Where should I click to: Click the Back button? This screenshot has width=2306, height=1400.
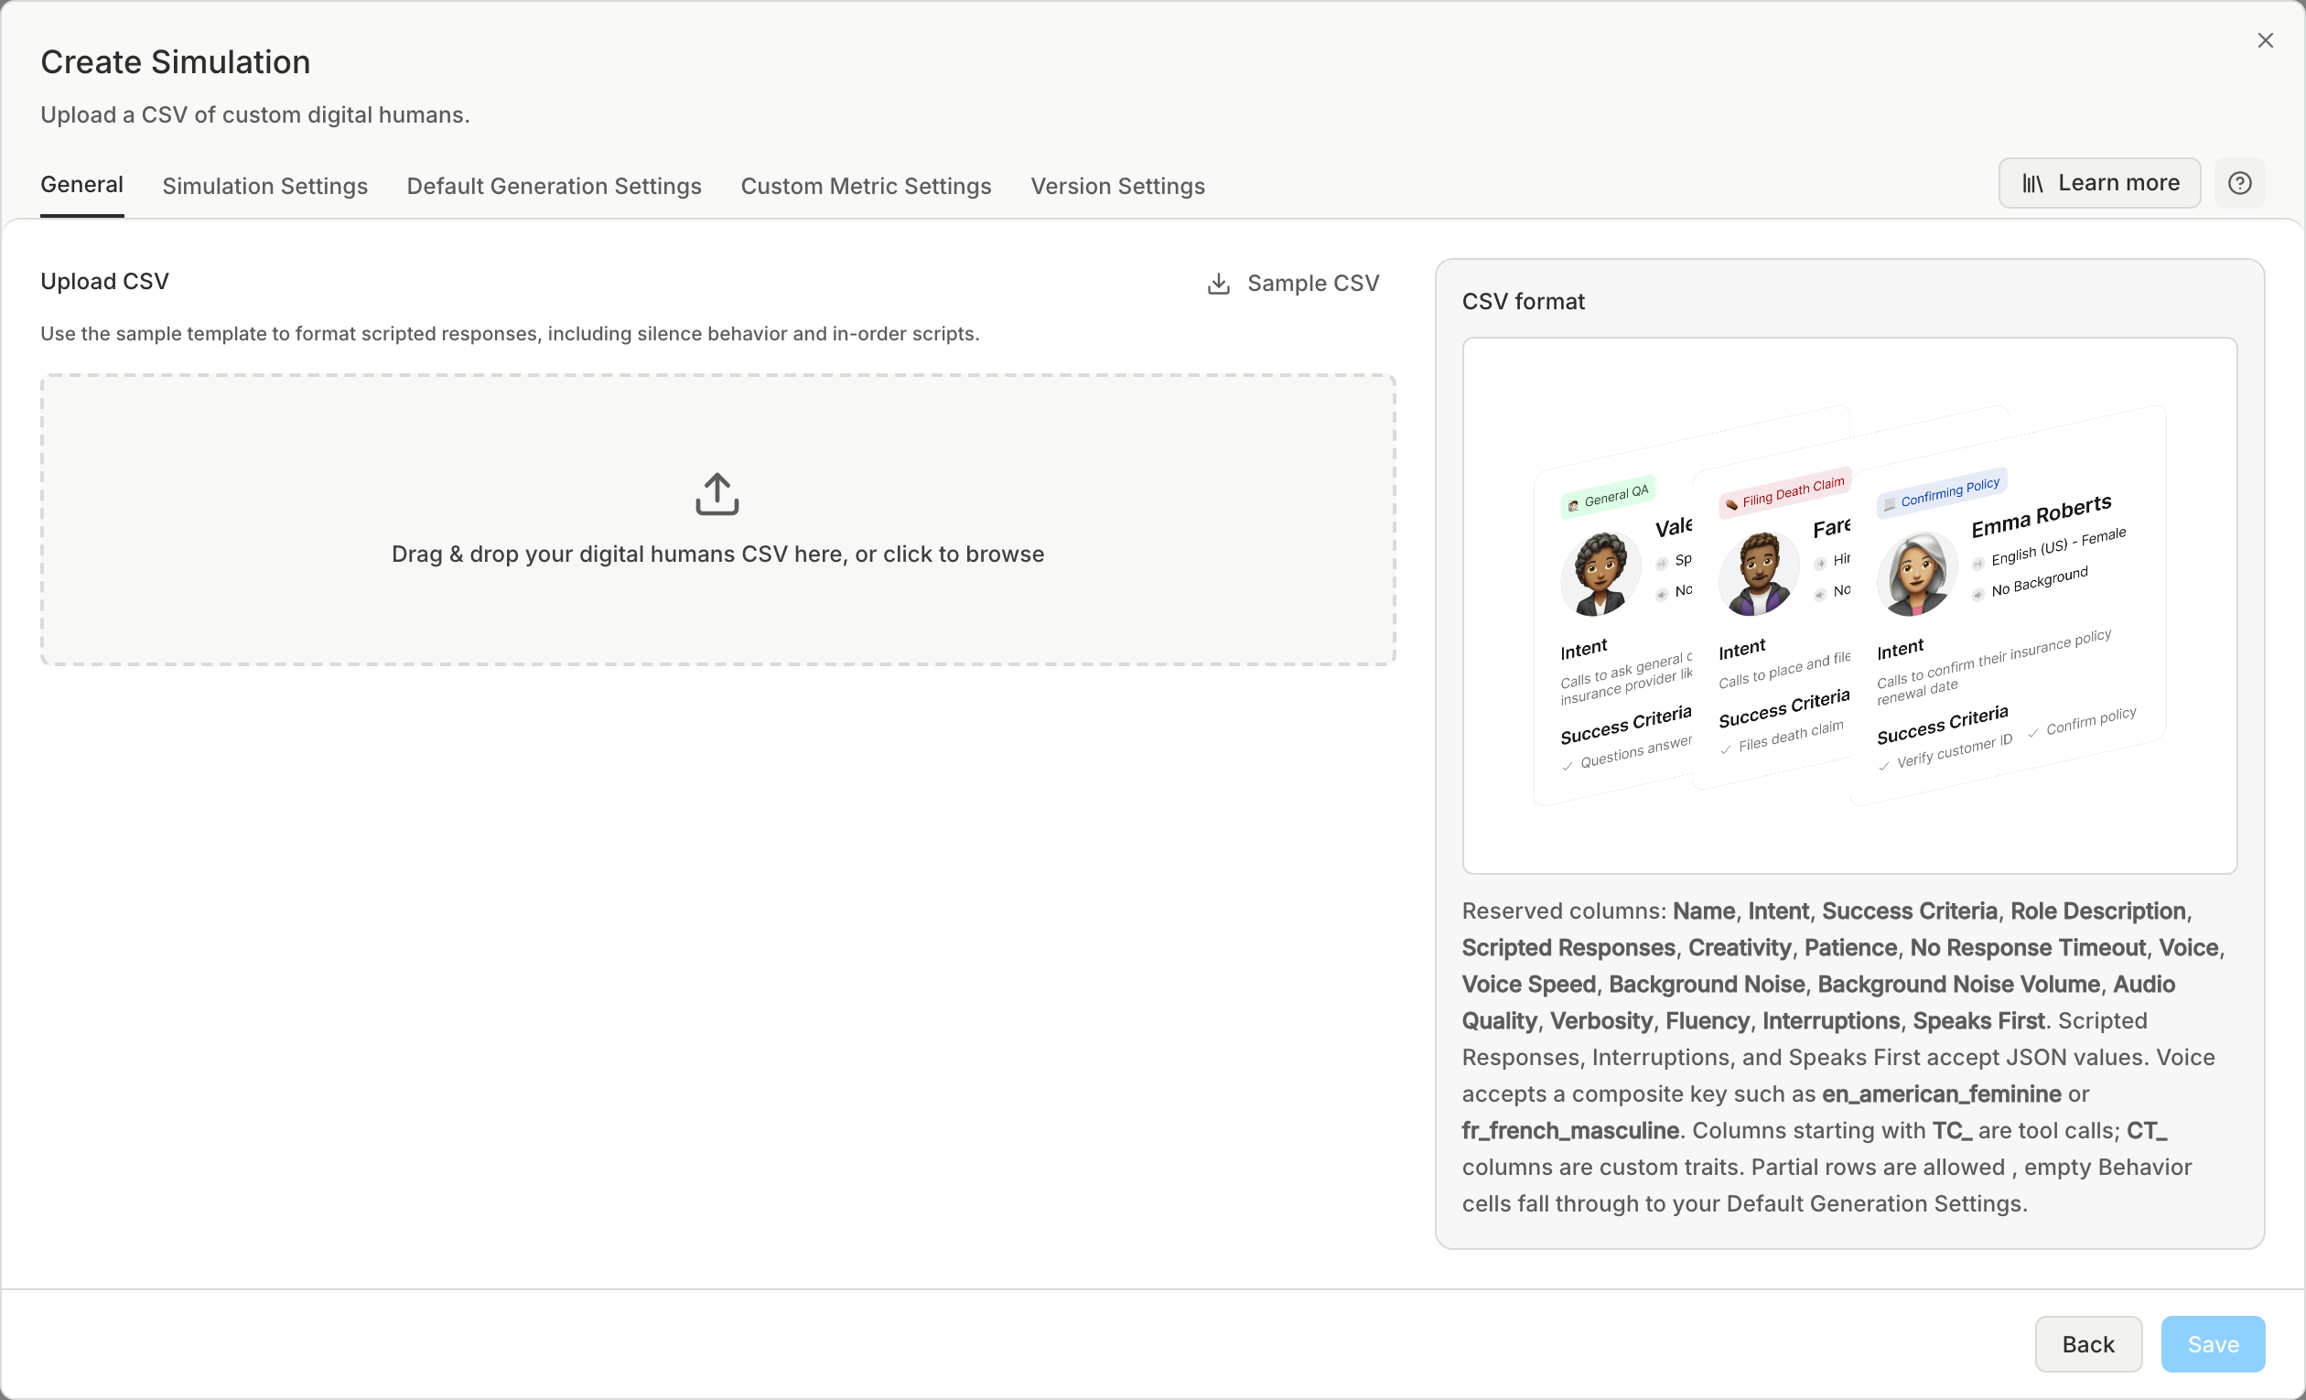point(2088,1344)
